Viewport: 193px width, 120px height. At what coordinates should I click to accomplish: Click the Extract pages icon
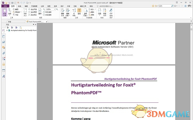pyautogui.click(x=92, y=15)
